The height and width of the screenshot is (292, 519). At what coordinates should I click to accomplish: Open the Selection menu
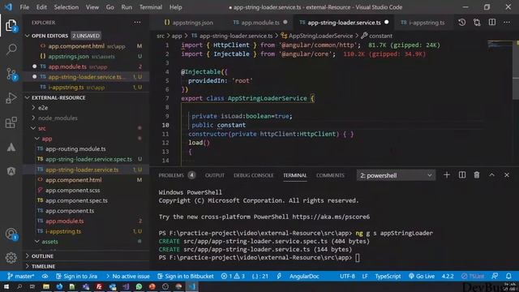coord(66,7)
